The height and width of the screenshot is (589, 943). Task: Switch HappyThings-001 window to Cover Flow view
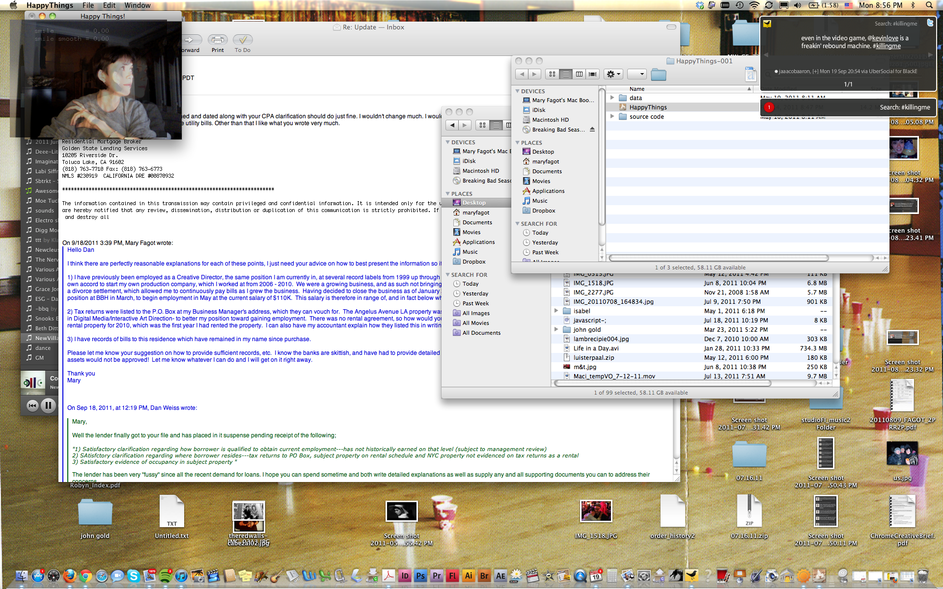593,74
